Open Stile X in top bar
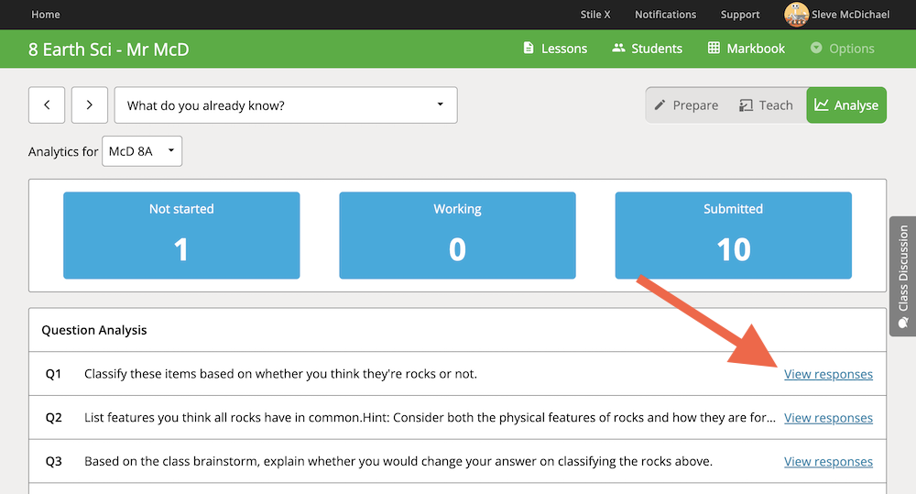Image resolution: width=916 pixels, height=494 pixels. [594, 15]
